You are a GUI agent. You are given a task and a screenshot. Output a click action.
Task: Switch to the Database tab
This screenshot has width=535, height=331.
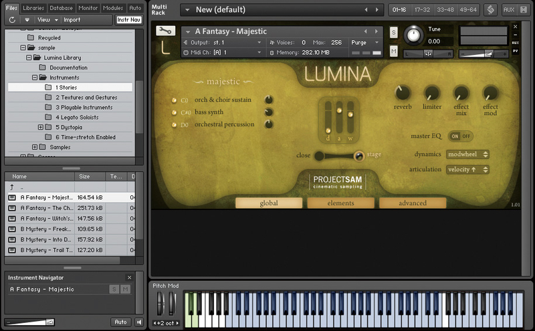pyautogui.click(x=61, y=8)
